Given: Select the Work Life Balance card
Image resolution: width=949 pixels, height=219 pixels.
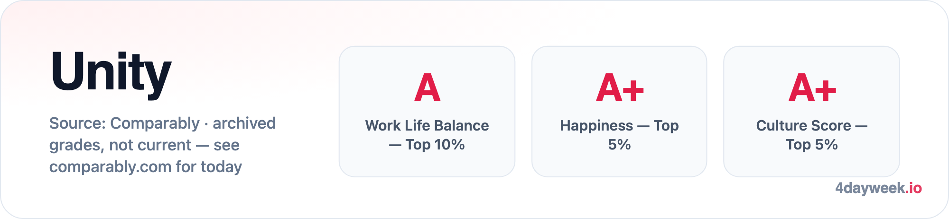Looking at the screenshot, I should click(427, 112).
